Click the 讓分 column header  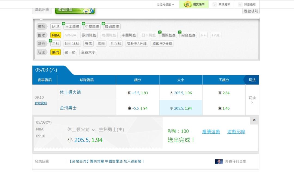point(138,80)
